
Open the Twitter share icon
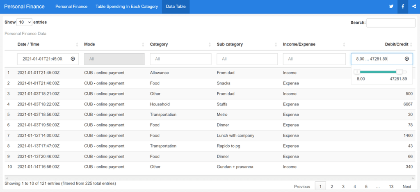tap(391, 7)
